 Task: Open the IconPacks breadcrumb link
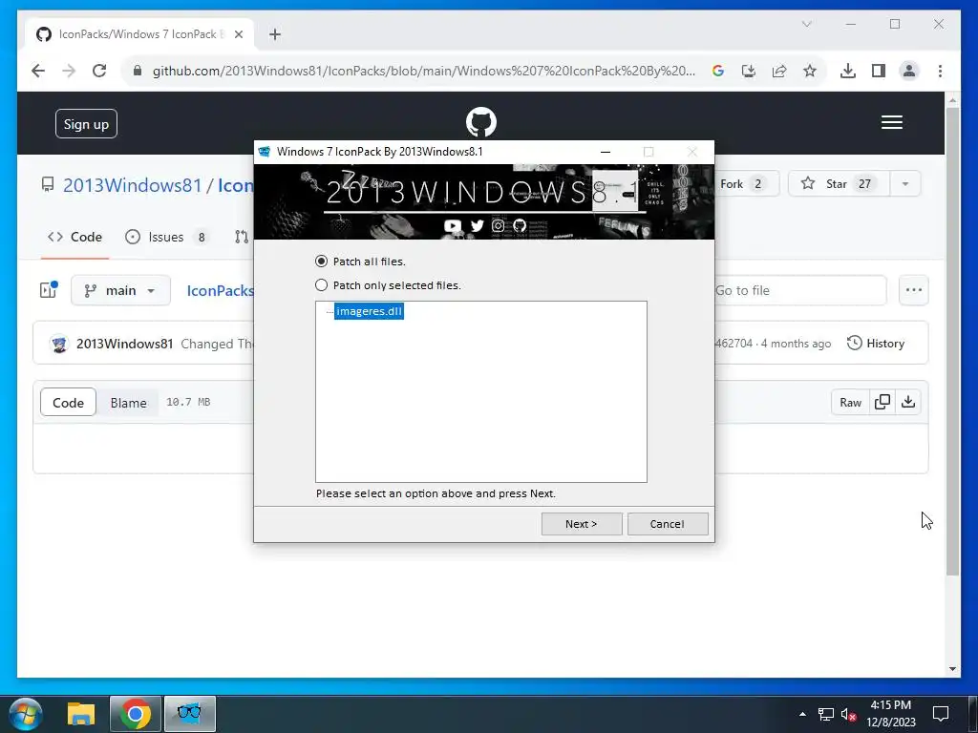[x=221, y=290]
